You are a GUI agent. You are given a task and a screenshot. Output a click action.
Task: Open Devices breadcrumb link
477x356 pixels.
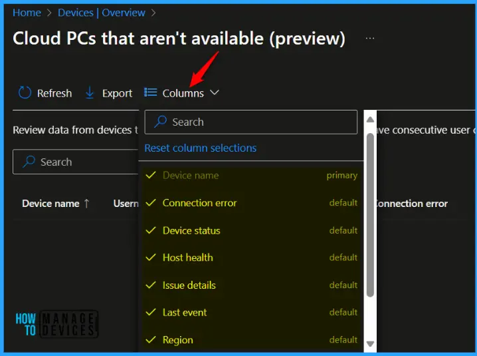pos(76,13)
